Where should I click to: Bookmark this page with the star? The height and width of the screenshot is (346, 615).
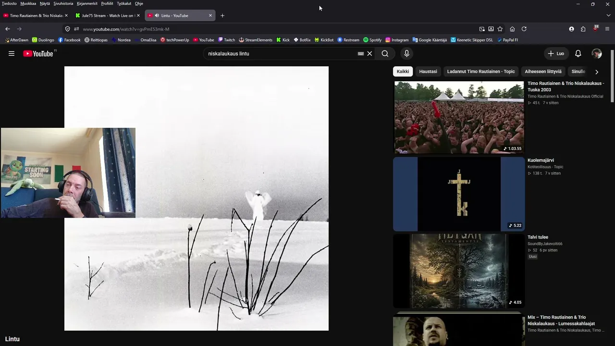tap(500, 29)
